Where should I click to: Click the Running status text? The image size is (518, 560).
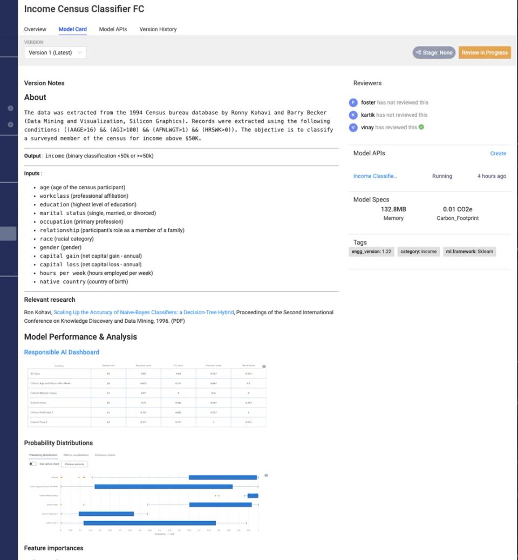pos(442,176)
